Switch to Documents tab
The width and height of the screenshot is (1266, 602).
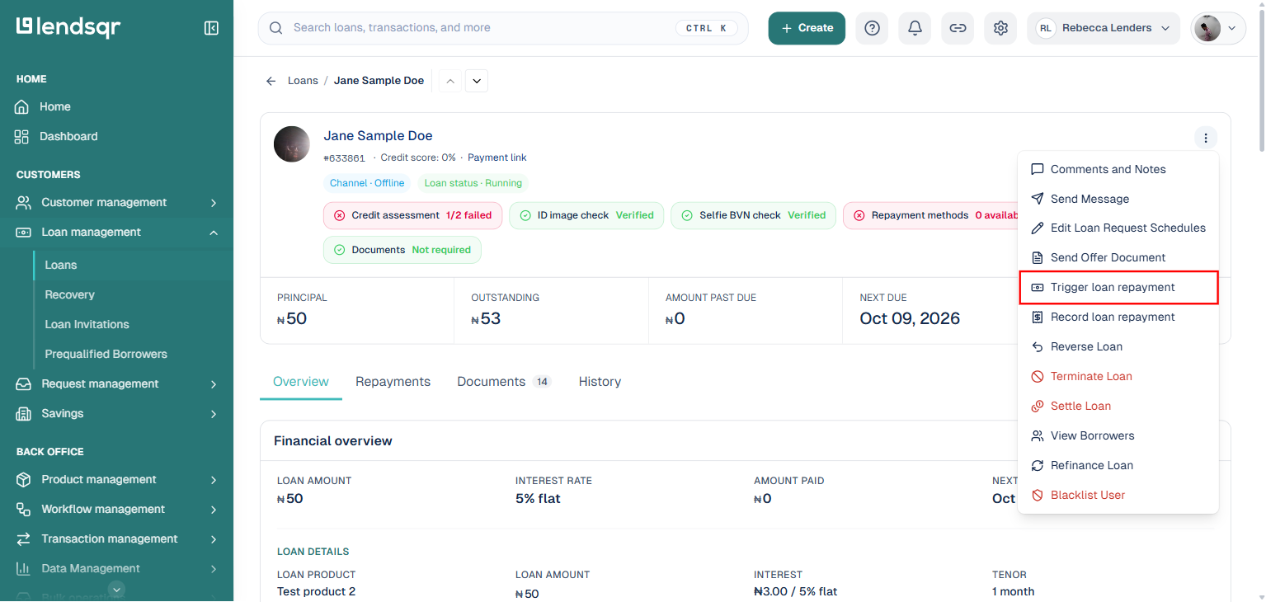504,382
